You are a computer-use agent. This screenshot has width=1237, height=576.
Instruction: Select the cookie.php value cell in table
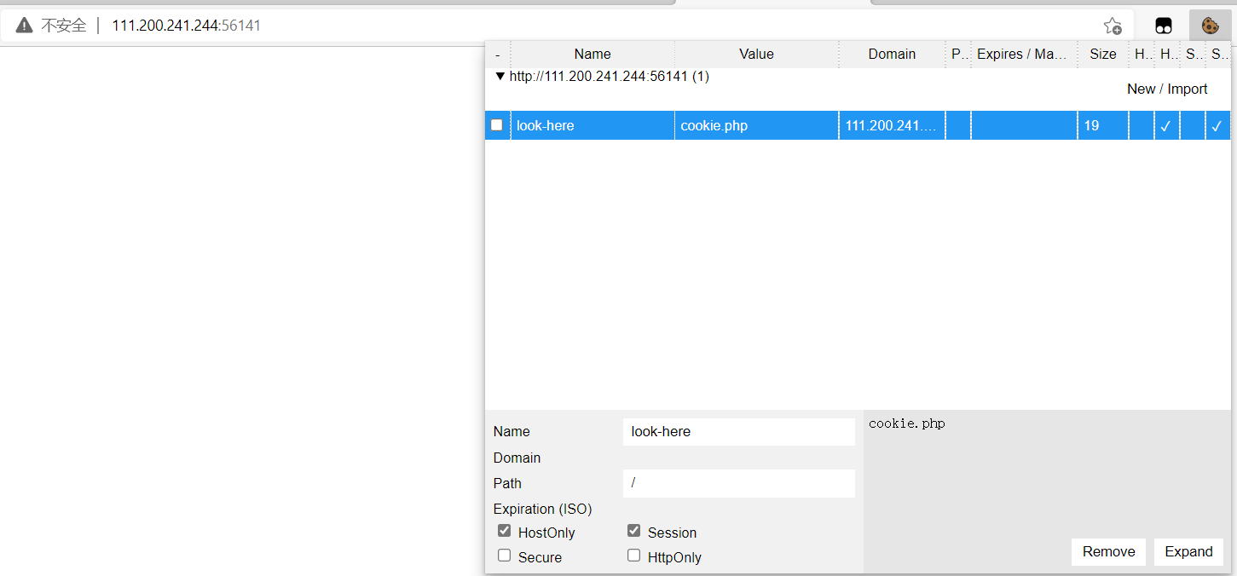[x=756, y=125]
